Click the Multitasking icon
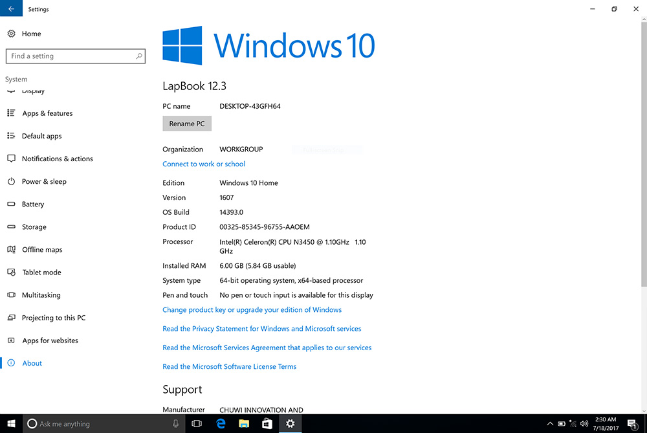647x433 pixels. click(x=11, y=294)
